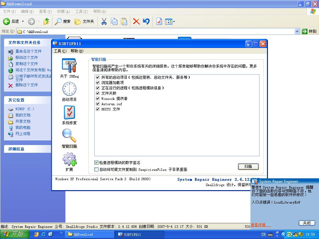Open the 关于 SREng panel icon

[69, 65]
